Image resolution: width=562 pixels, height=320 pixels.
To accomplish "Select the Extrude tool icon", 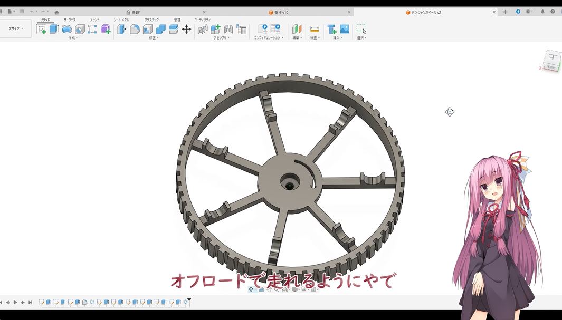I will (54, 29).
